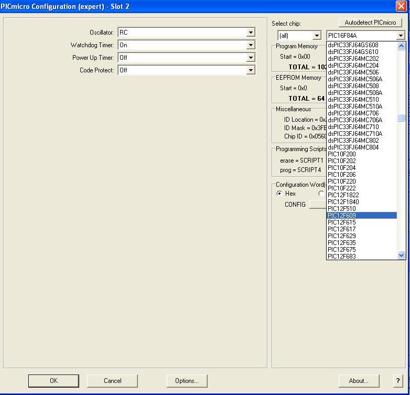This screenshot has height=395, width=410.
Task: Select PIC12F617 in chip list
Action: coord(362,229)
